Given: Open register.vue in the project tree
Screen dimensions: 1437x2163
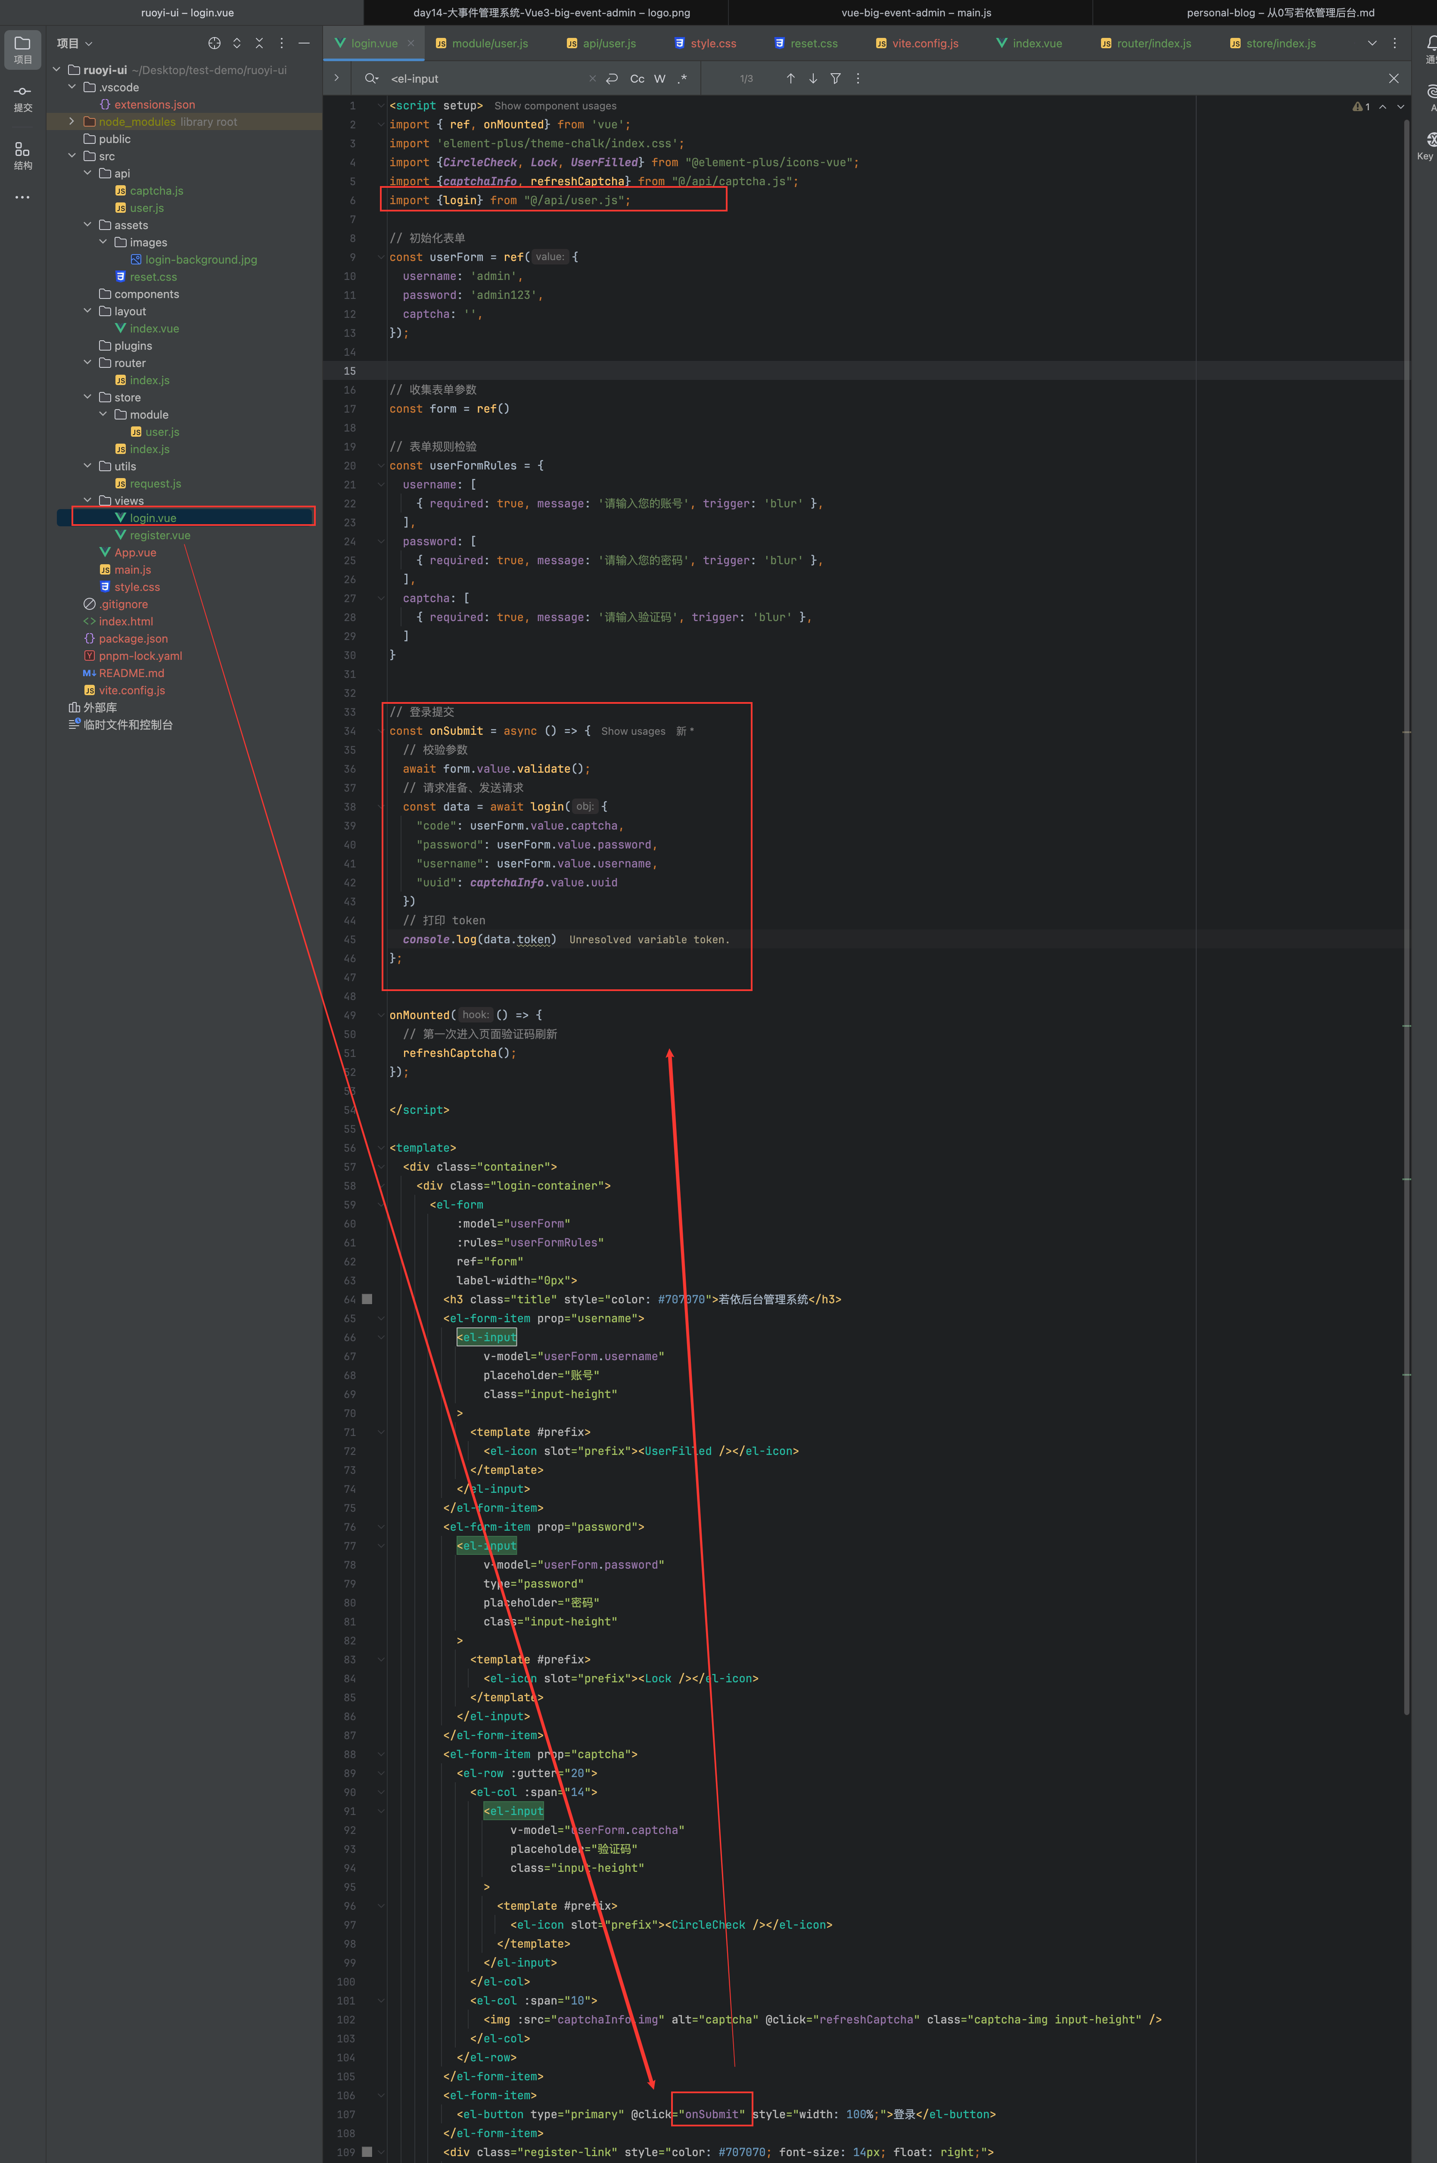Looking at the screenshot, I should (160, 535).
